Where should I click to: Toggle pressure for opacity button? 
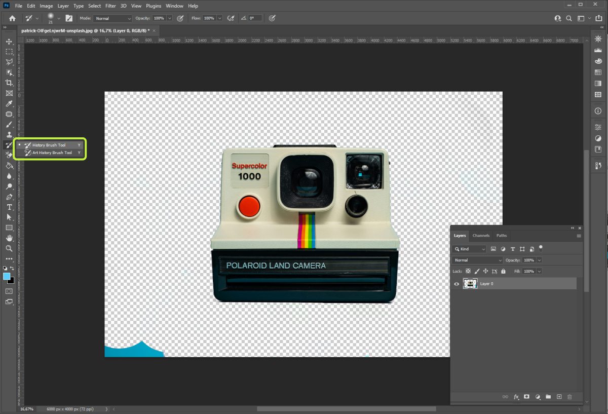click(x=180, y=18)
